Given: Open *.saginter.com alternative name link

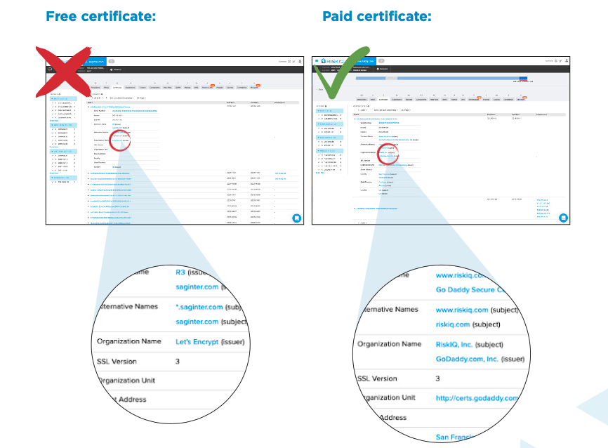Looking at the screenshot, I should pos(199,307).
